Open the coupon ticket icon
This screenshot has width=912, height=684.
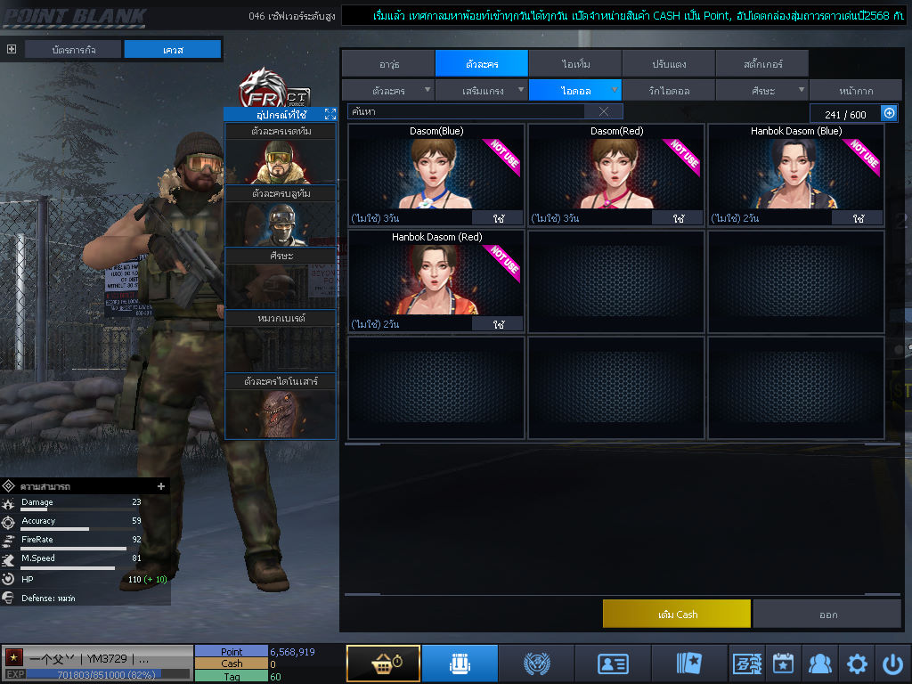tap(746, 664)
